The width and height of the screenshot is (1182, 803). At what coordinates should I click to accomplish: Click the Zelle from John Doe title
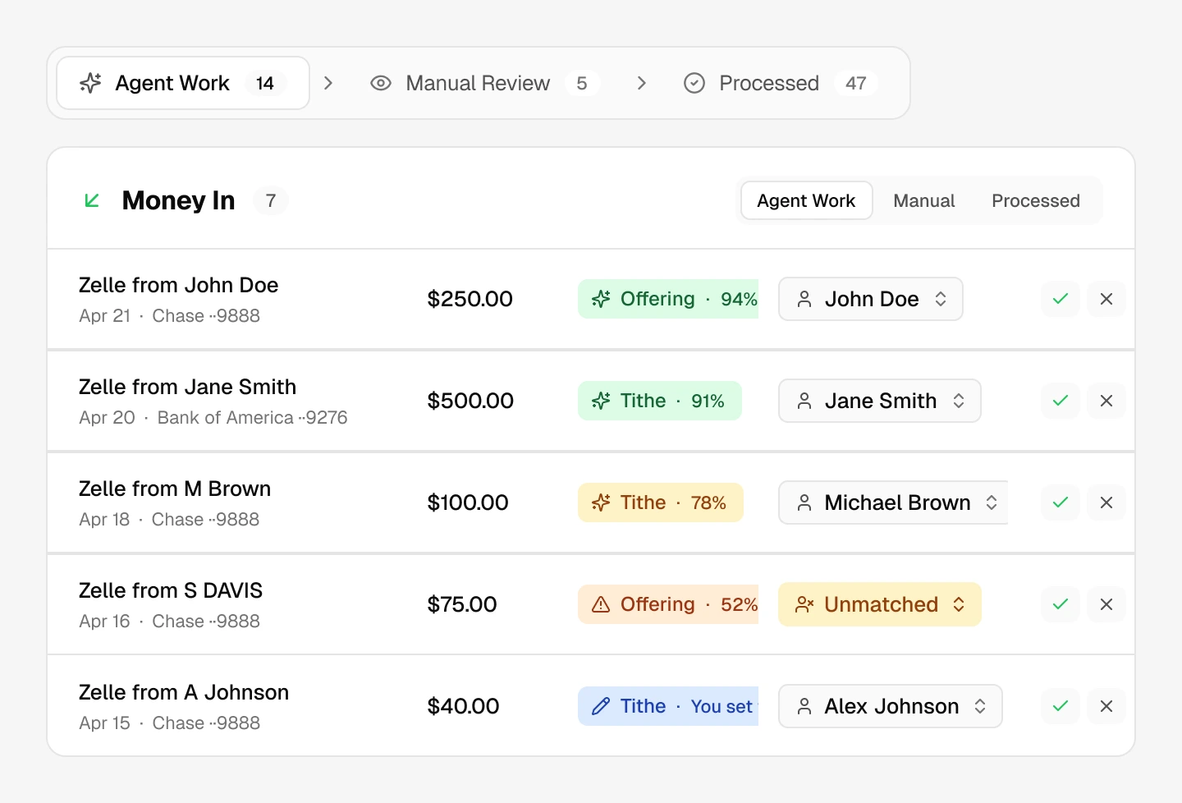(x=178, y=285)
